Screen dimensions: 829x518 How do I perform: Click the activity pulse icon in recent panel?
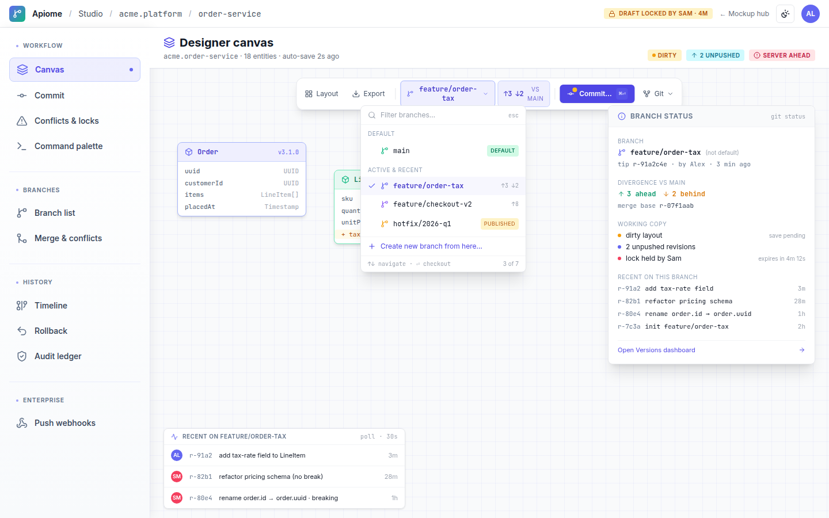pos(174,437)
